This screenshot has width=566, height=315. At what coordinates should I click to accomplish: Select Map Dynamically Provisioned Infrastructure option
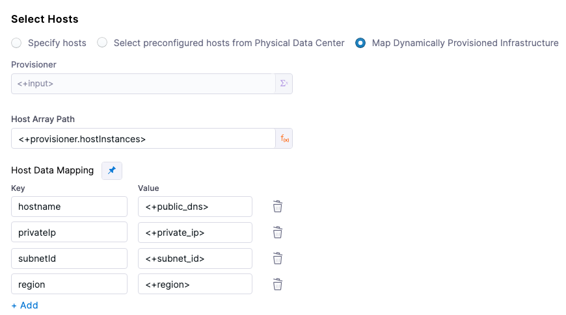[x=360, y=43]
